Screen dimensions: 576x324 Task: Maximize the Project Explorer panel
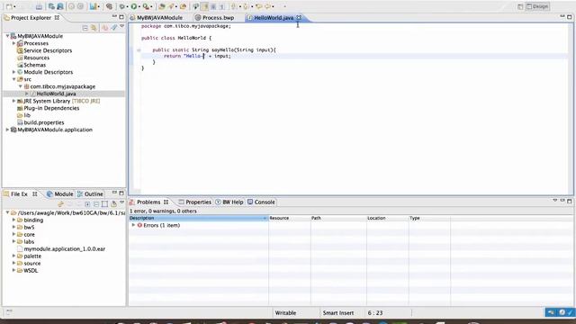tap(121, 17)
